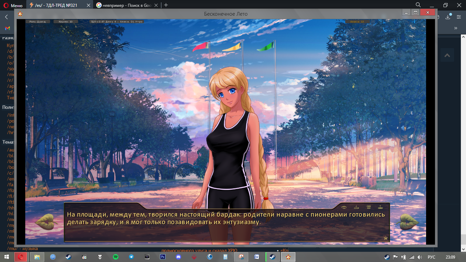The image size is (466, 262).
Task: Open File Explorer from the taskbar
Action: 37,257
